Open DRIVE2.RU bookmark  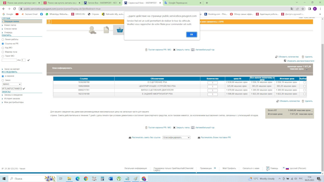[x=78, y=14]
